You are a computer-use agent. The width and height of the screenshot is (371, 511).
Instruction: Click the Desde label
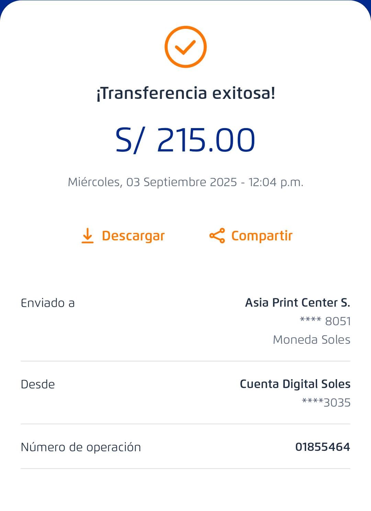[38, 384]
